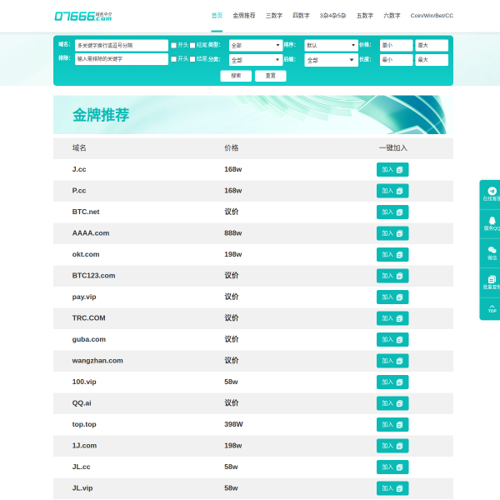Viewport: 500px width, 500px height.
Task: Open the 3杂4杂5杂 nav item
Action: 332,16
